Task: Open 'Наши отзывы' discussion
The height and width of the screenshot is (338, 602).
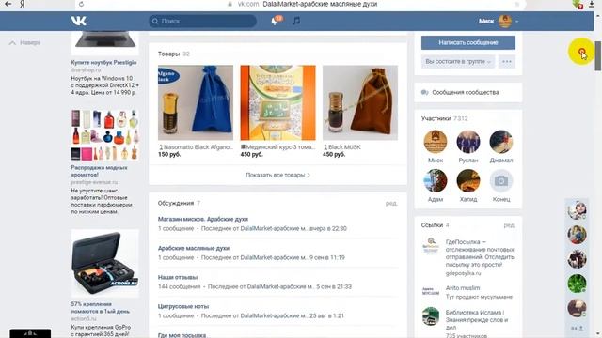Action: pos(178,278)
